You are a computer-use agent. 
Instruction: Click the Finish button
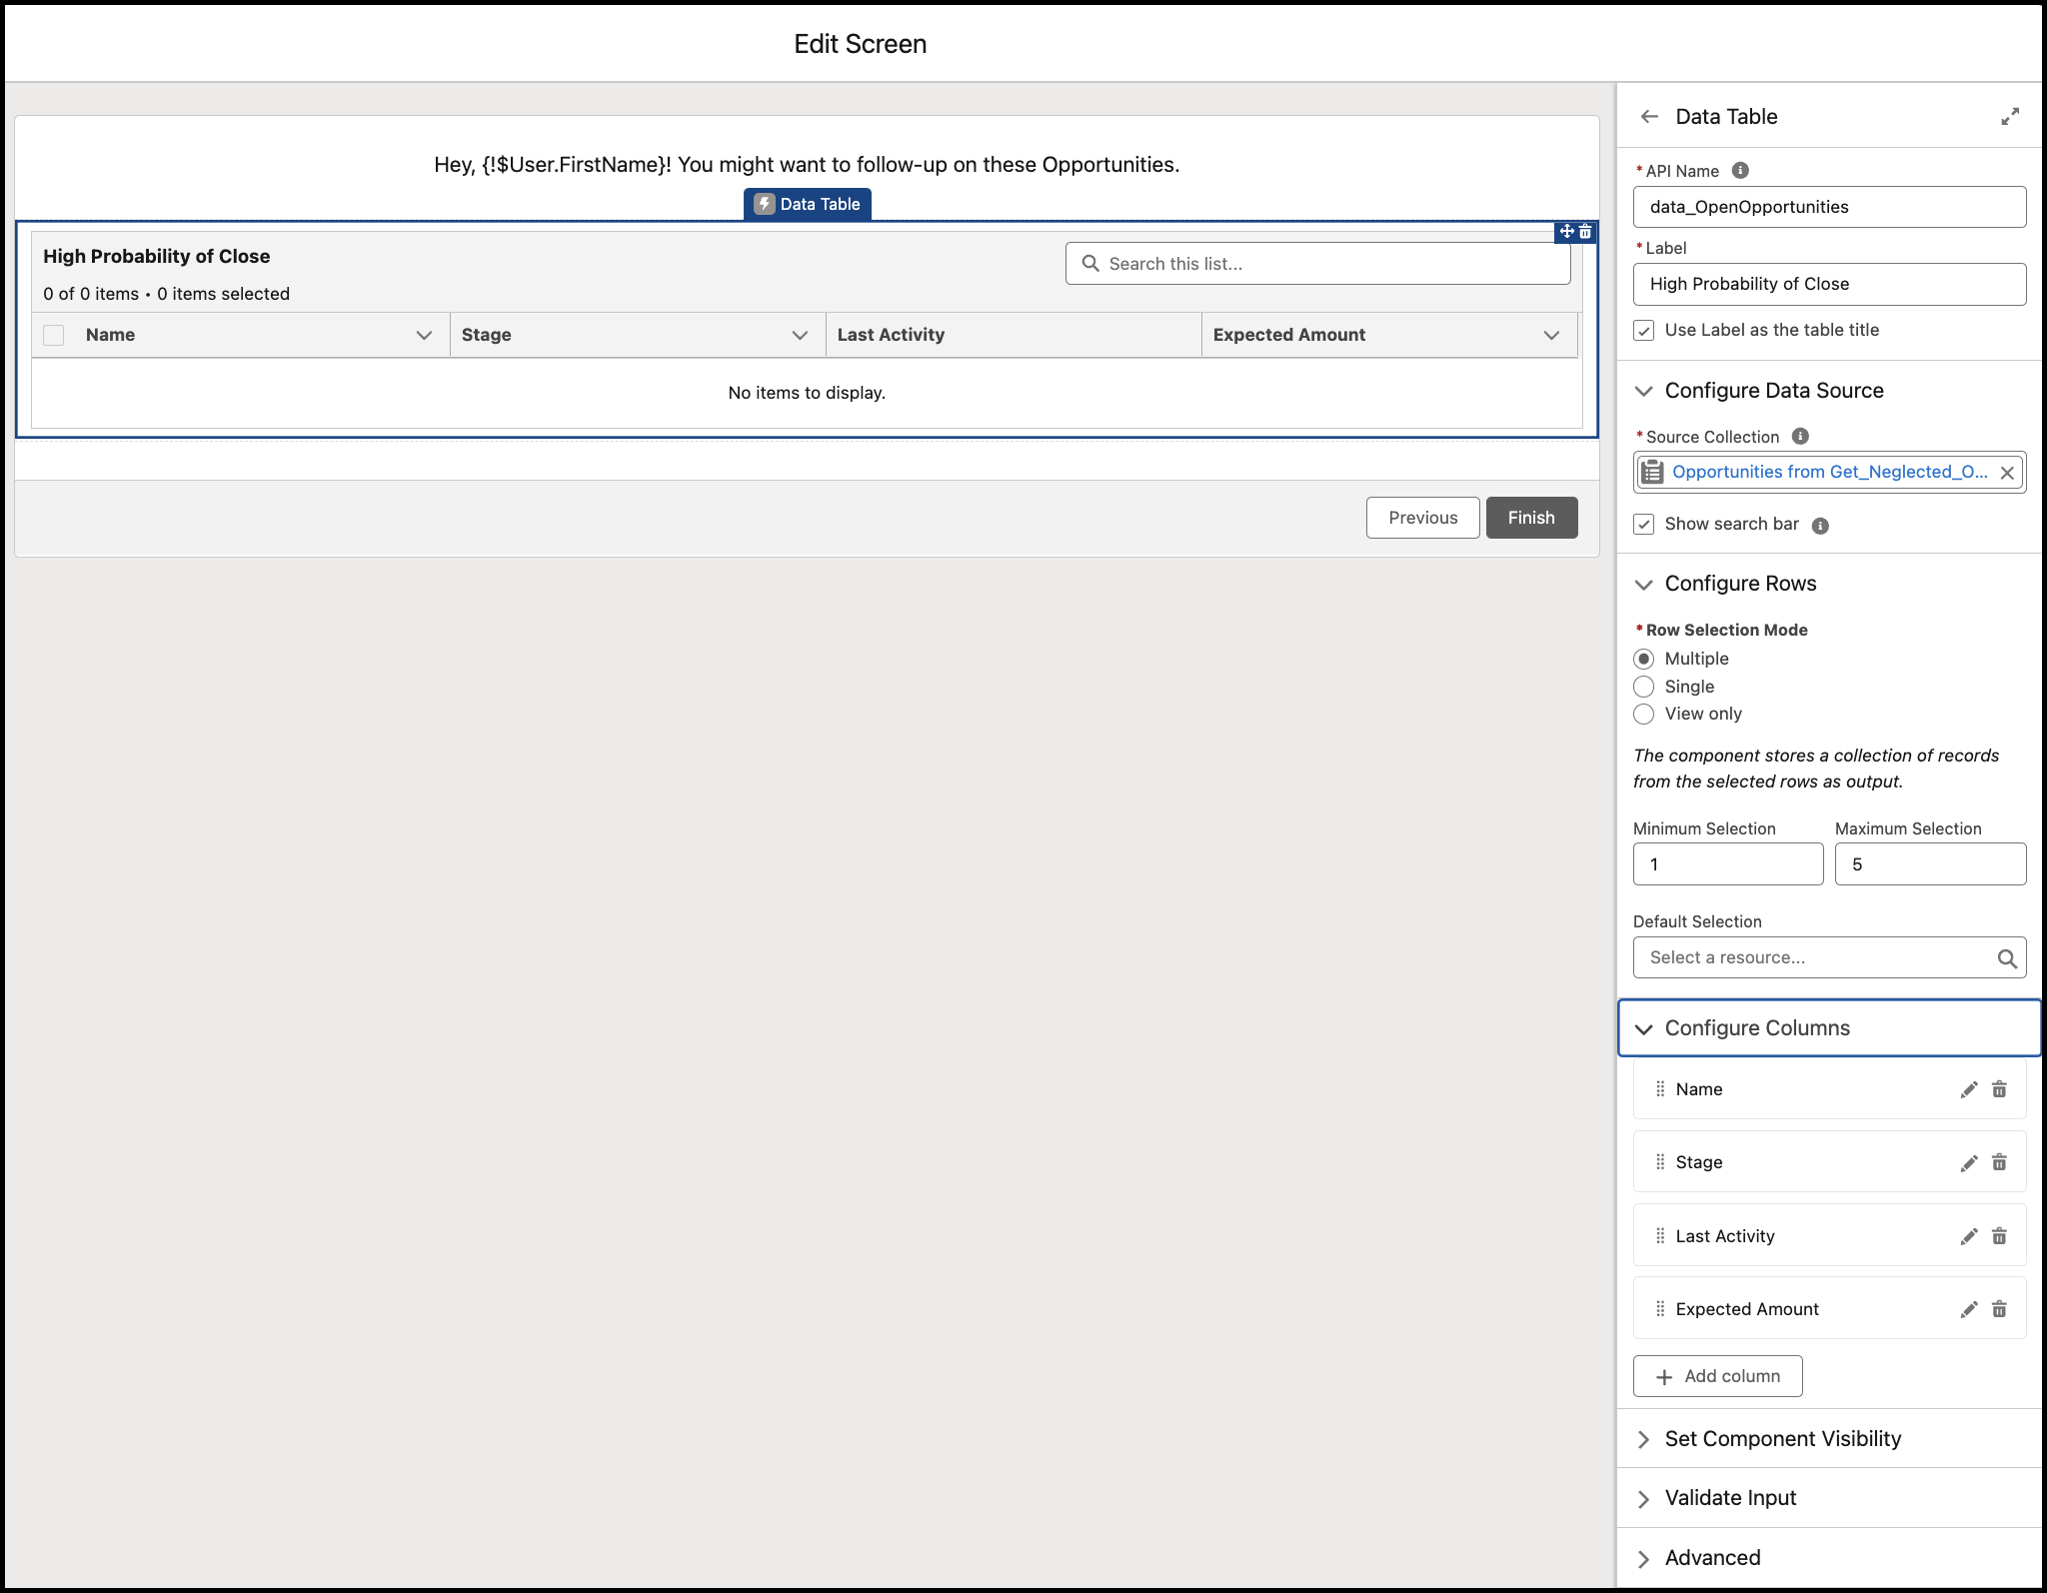[1527, 517]
